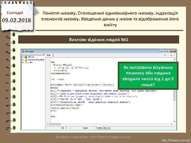Image resolution: width=191 pixels, height=143 pixels.
Task: Switch to the Unit1 editor tab
Action: click(x=49, y=55)
